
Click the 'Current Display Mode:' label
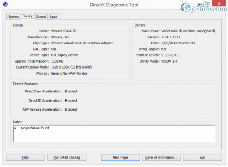click(x=32, y=67)
